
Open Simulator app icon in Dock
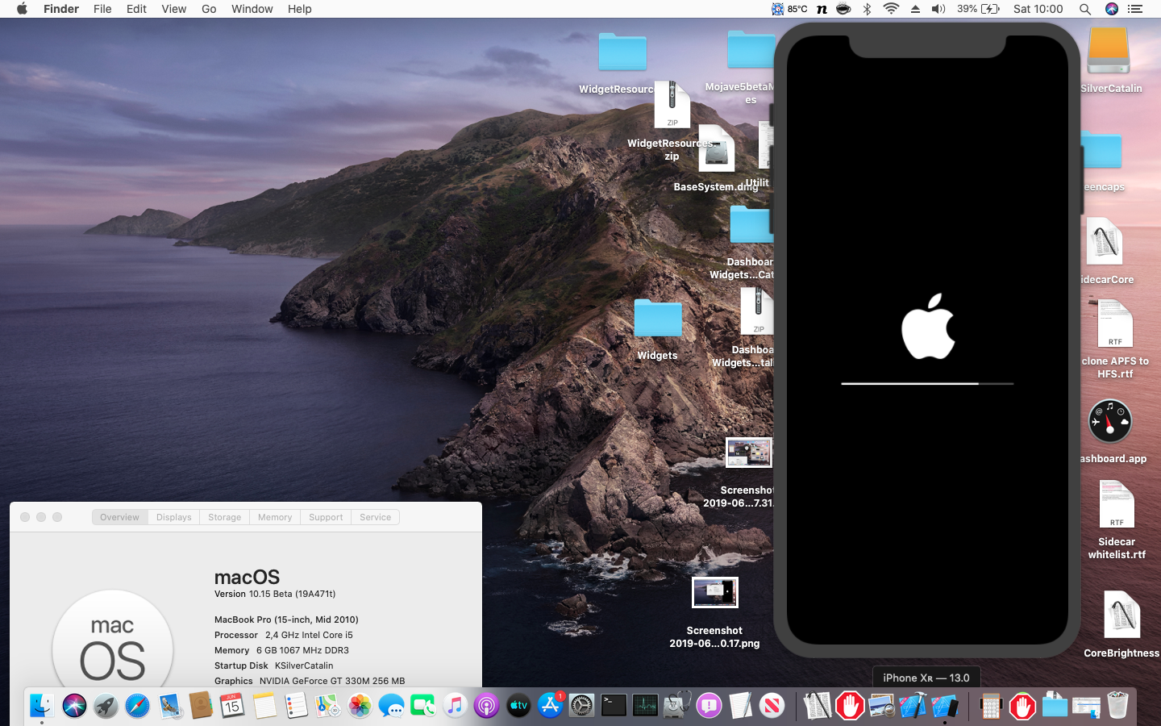(944, 706)
